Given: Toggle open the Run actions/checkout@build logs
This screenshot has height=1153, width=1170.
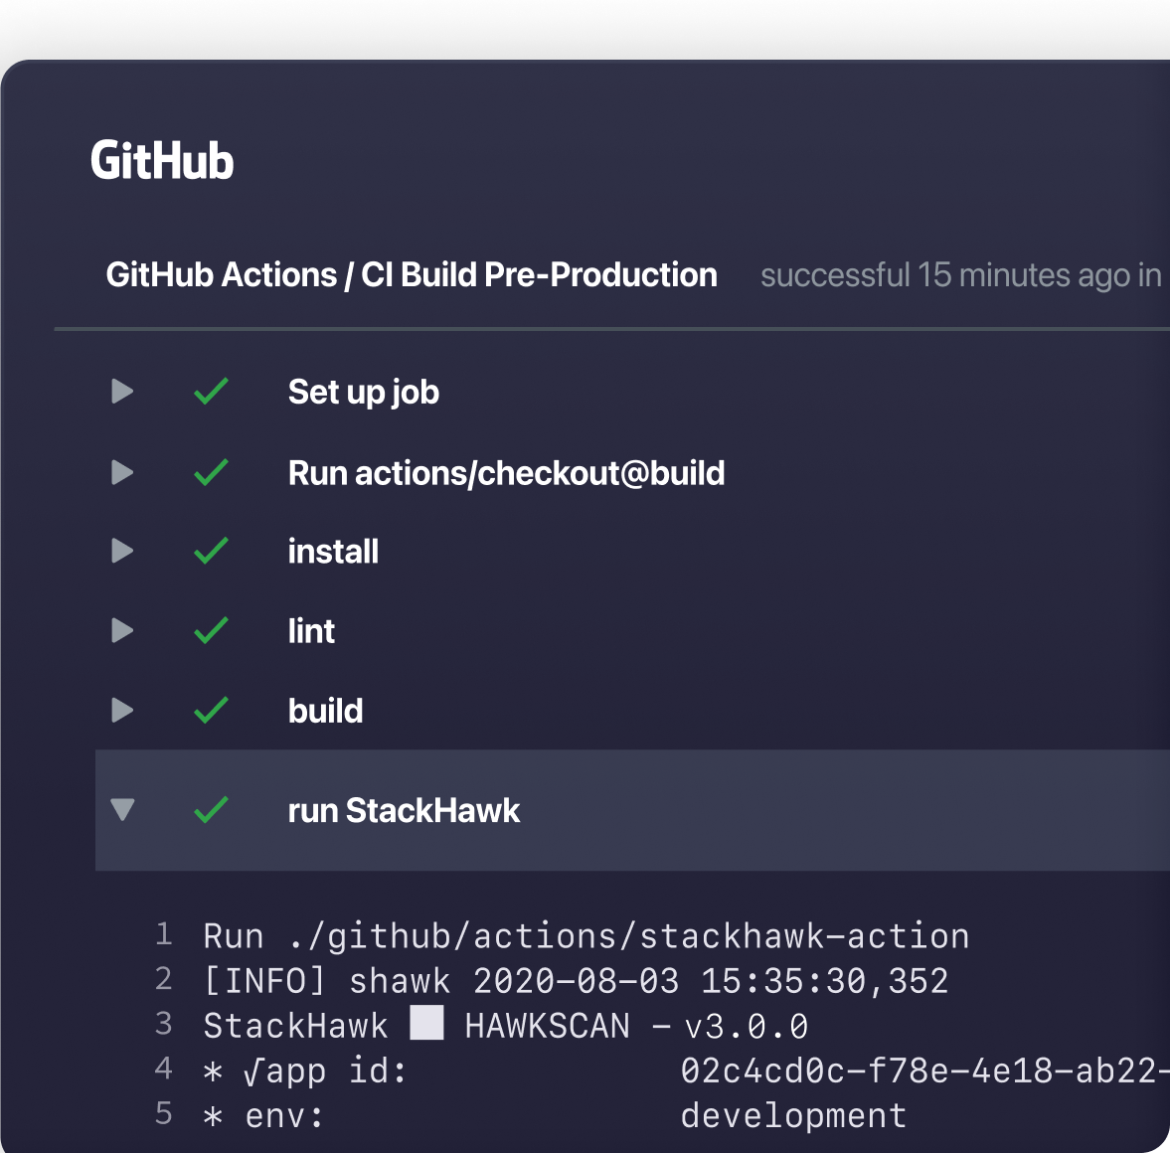Looking at the screenshot, I should coord(121,472).
